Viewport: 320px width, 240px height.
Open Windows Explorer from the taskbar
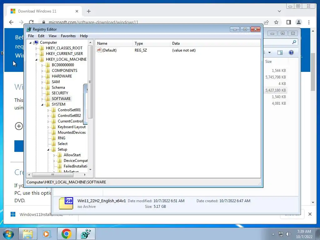28,234
